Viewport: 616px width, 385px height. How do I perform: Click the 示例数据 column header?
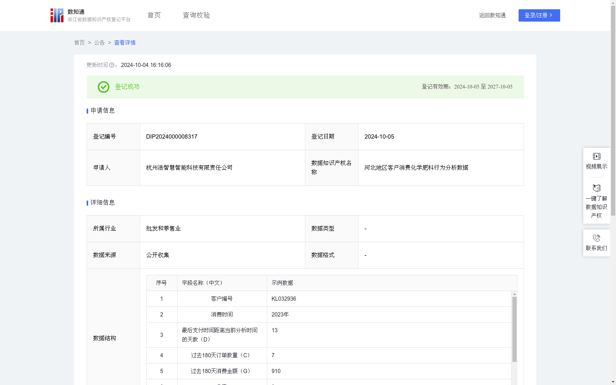coord(392,283)
